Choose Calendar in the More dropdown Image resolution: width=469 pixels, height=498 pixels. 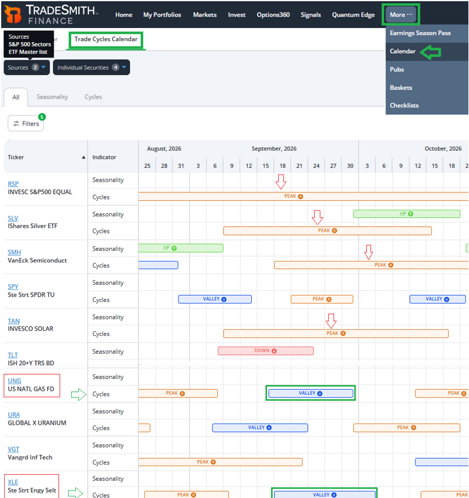[x=403, y=51]
